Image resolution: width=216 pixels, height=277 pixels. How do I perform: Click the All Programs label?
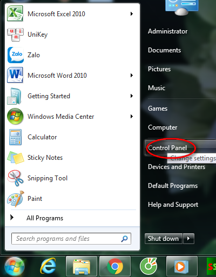45,218
